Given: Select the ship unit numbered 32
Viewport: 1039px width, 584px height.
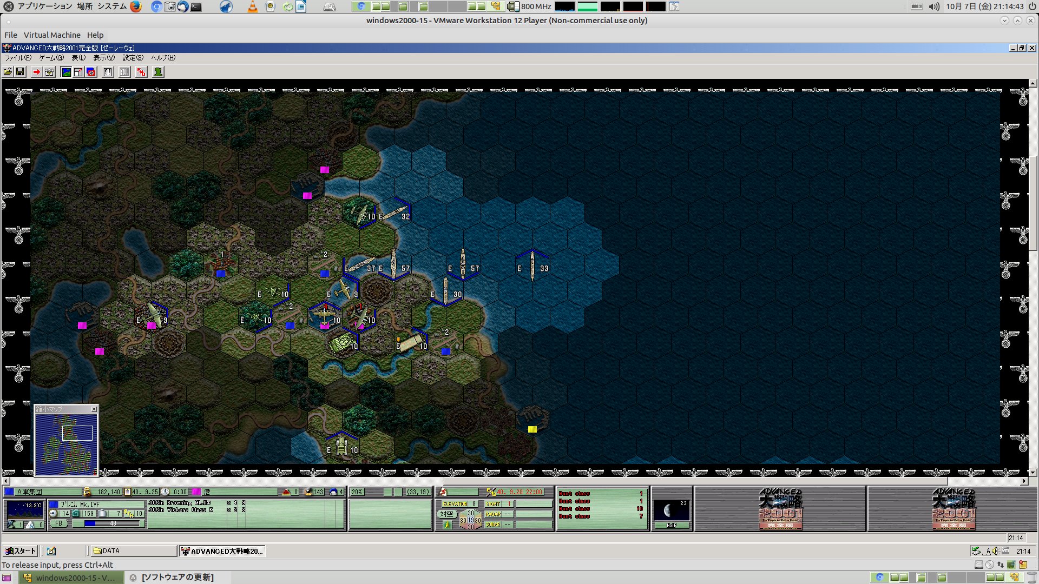Looking at the screenshot, I should coord(394,214).
